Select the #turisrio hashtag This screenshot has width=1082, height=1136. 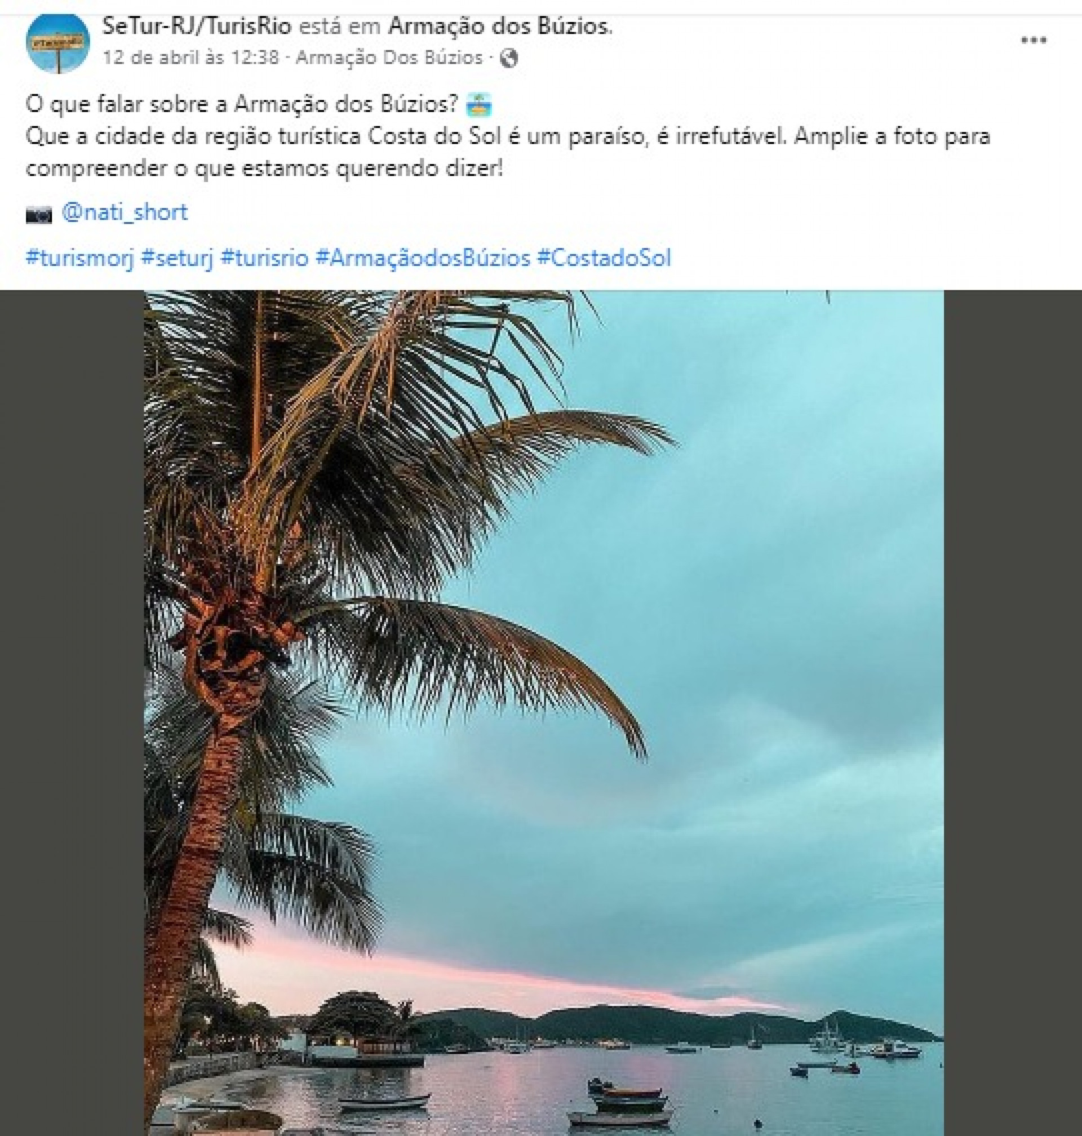click(265, 258)
